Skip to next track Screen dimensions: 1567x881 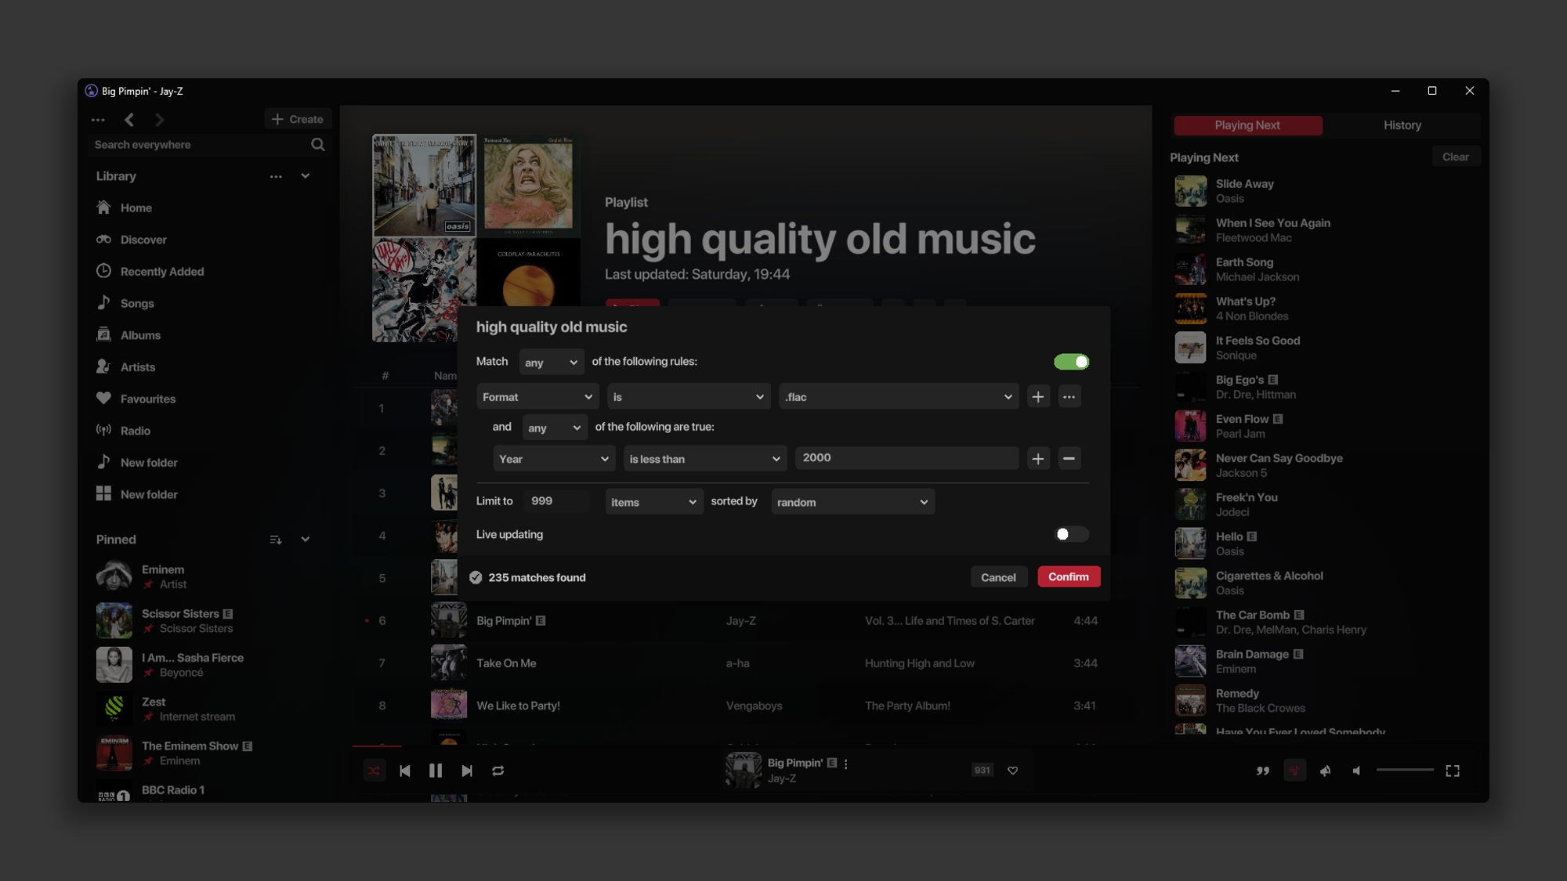(467, 771)
